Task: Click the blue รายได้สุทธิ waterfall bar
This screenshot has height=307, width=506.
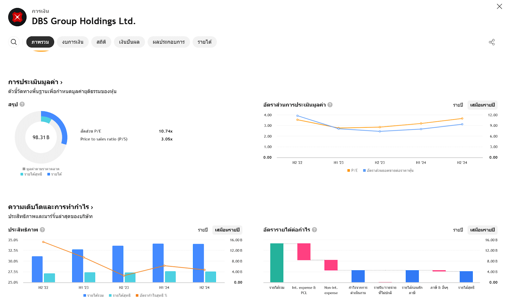Action: [x=466, y=277]
